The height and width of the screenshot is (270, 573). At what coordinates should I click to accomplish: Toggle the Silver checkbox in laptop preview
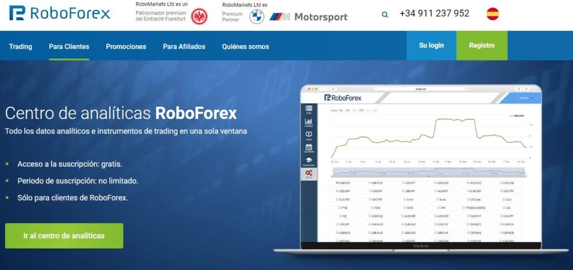[404, 200]
